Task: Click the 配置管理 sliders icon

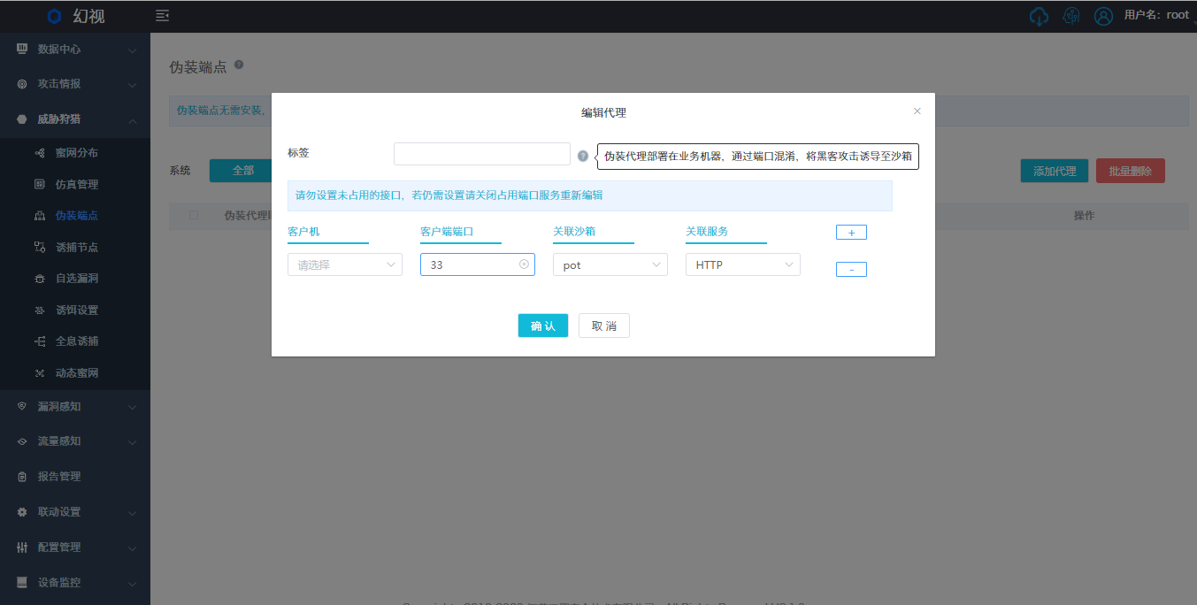Action: tap(22, 548)
